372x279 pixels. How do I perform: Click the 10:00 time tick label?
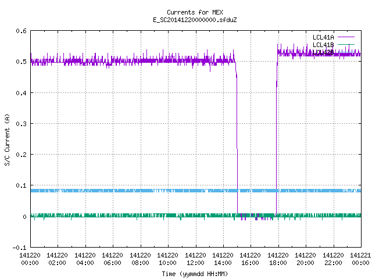[x=168, y=263]
